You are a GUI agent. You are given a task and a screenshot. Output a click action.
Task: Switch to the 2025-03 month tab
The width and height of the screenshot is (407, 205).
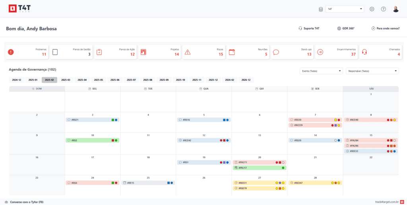(66, 80)
